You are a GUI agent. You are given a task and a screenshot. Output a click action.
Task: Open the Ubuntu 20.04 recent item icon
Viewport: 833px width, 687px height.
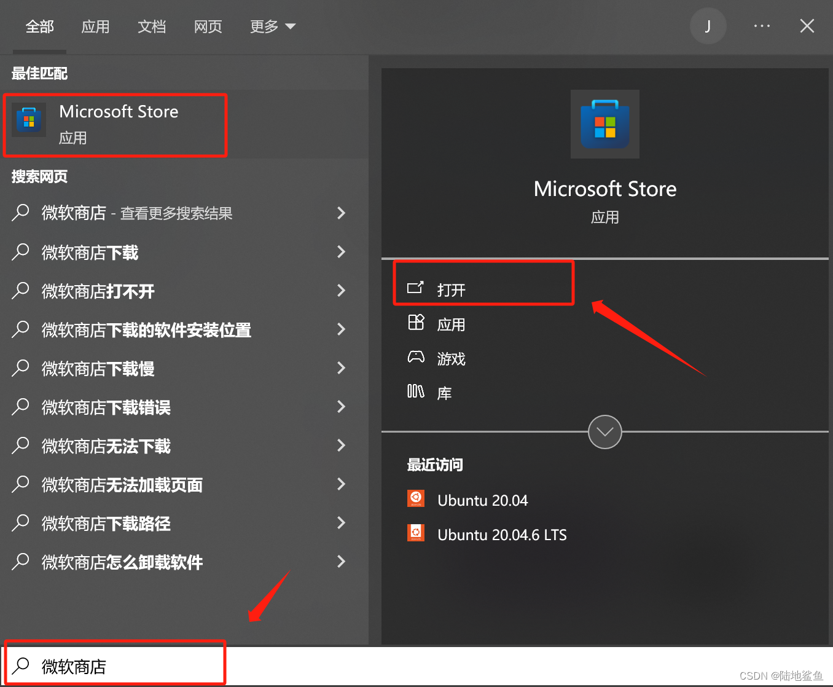click(x=416, y=498)
